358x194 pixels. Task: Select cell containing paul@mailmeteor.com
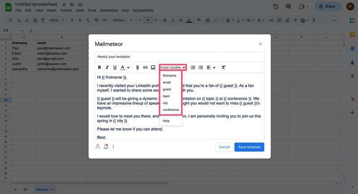click(x=62, y=48)
